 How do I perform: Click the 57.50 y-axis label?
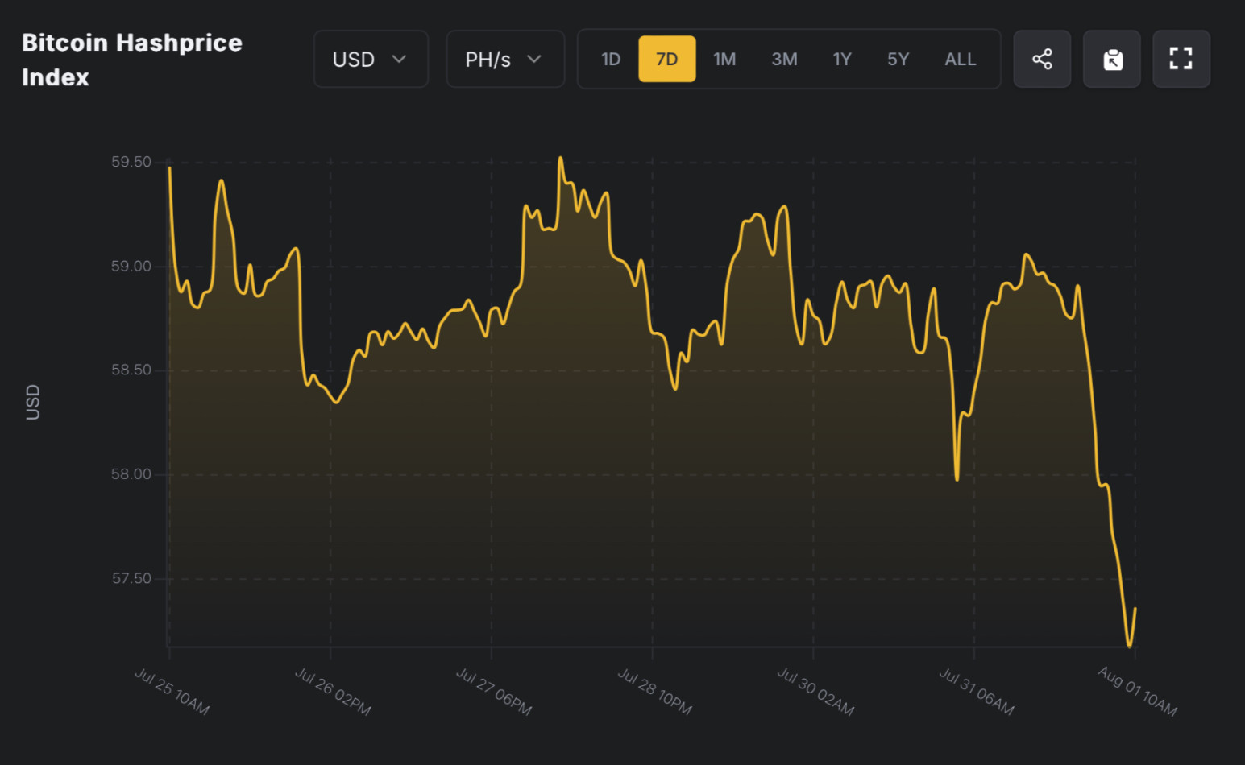pos(131,578)
